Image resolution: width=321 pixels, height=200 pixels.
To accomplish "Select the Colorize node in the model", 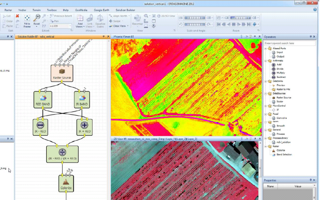I will [66, 184].
